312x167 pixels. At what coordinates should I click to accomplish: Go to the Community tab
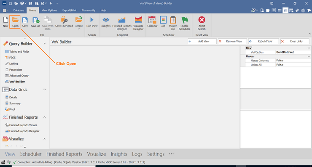click(89, 11)
